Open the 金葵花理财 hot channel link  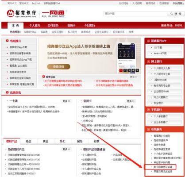click(x=58, y=32)
